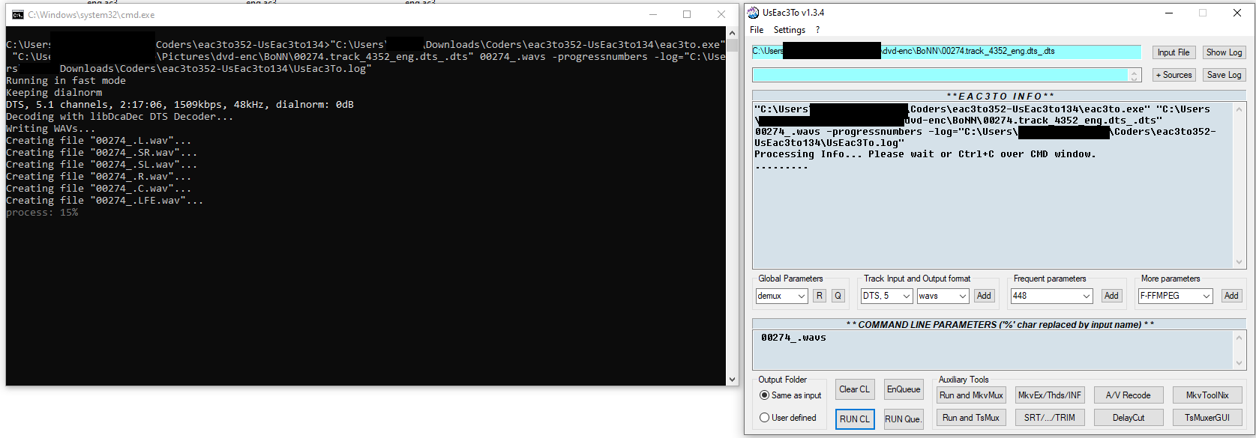The height and width of the screenshot is (438, 1256).
Task: Click the line creating file 00274_.SR.wav
Action: point(102,153)
